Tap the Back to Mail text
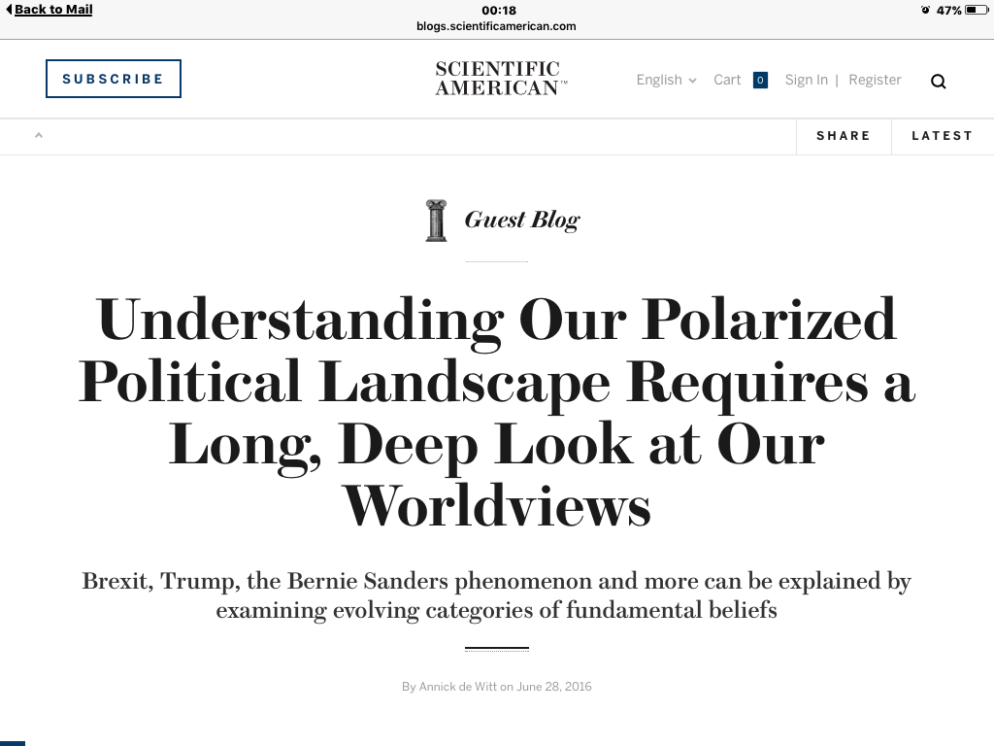The image size is (994, 746). point(53,10)
